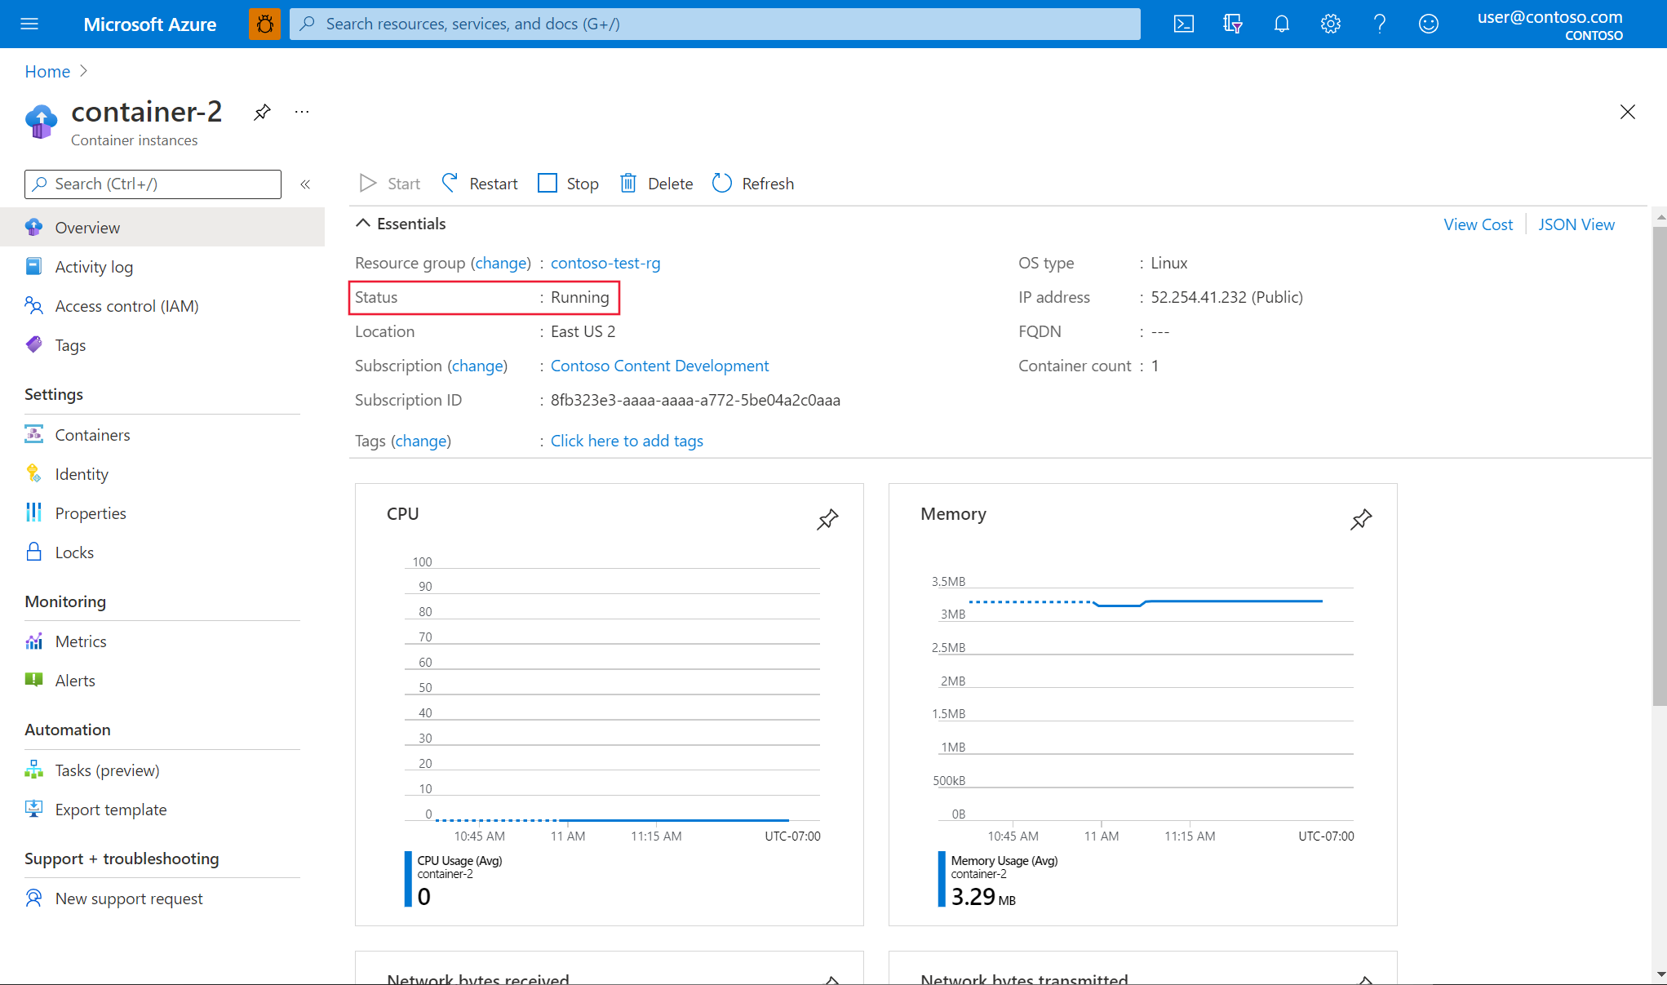Open the Containers settings menu item
The width and height of the screenshot is (1667, 985).
click(93, 434)
